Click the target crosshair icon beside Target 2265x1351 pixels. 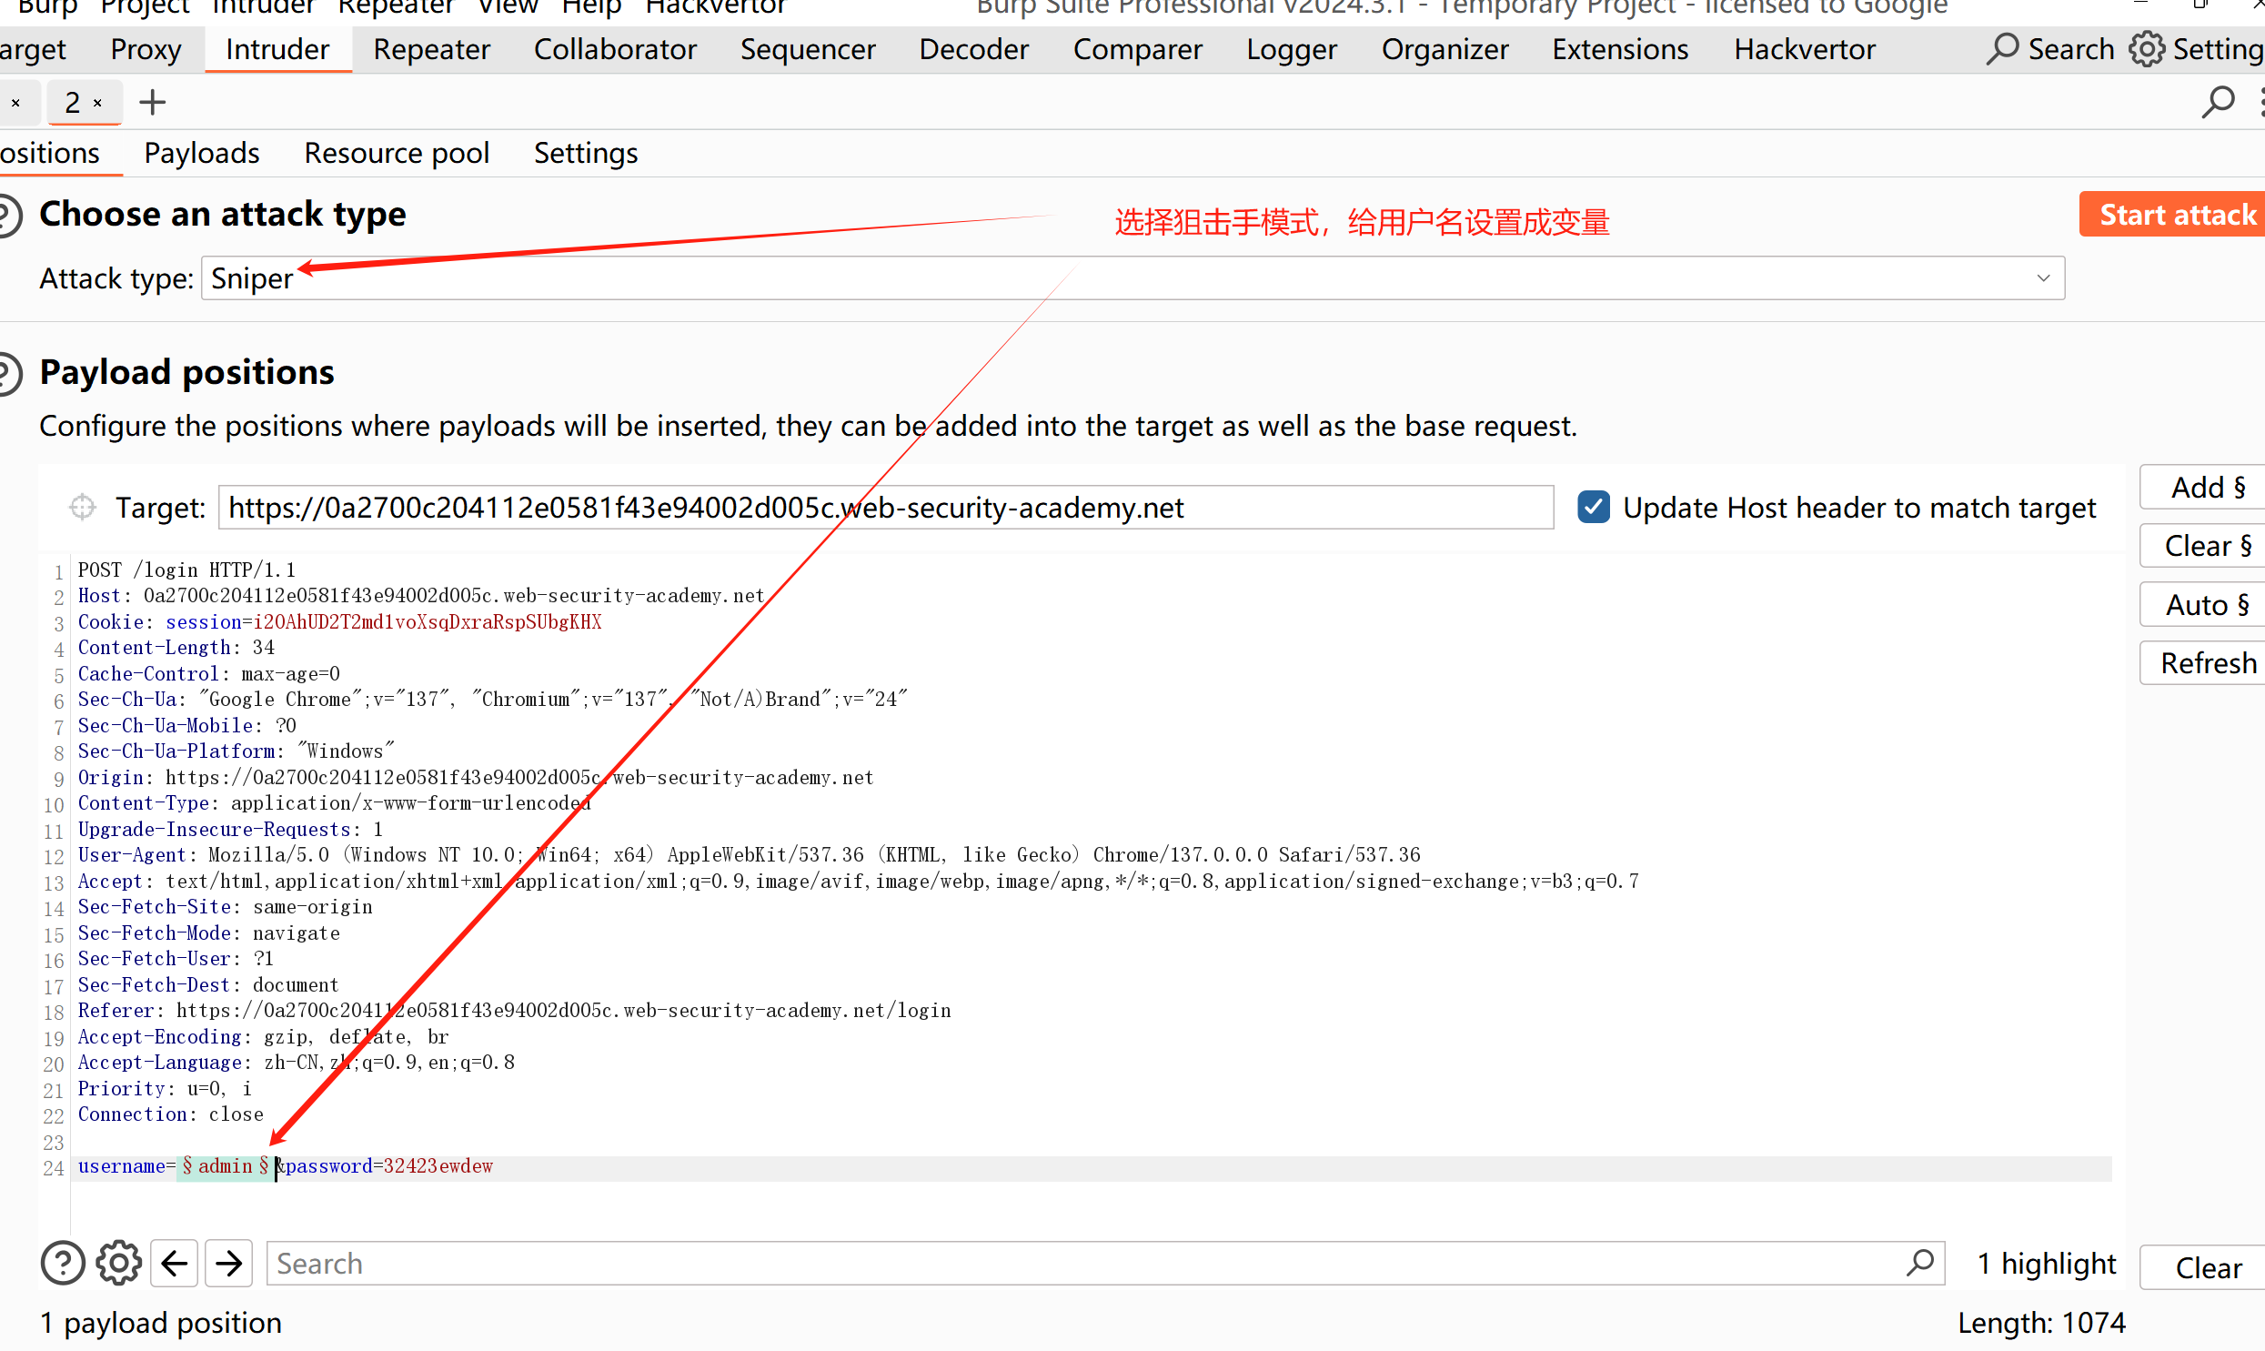[83, 507]
